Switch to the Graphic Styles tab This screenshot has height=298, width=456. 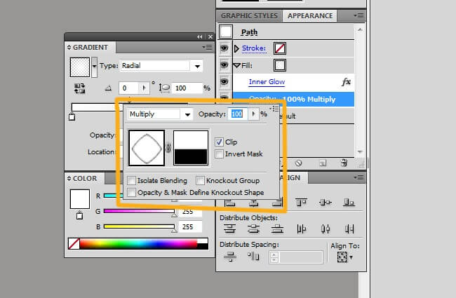(x=250, y=15)
